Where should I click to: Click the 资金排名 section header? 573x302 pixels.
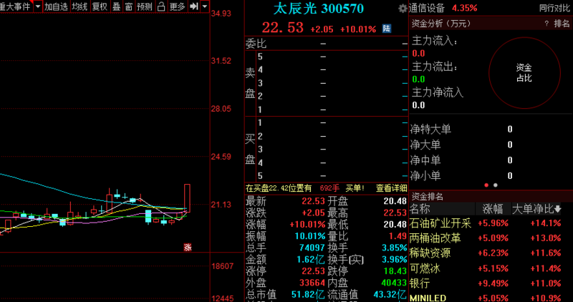point(427,197)
